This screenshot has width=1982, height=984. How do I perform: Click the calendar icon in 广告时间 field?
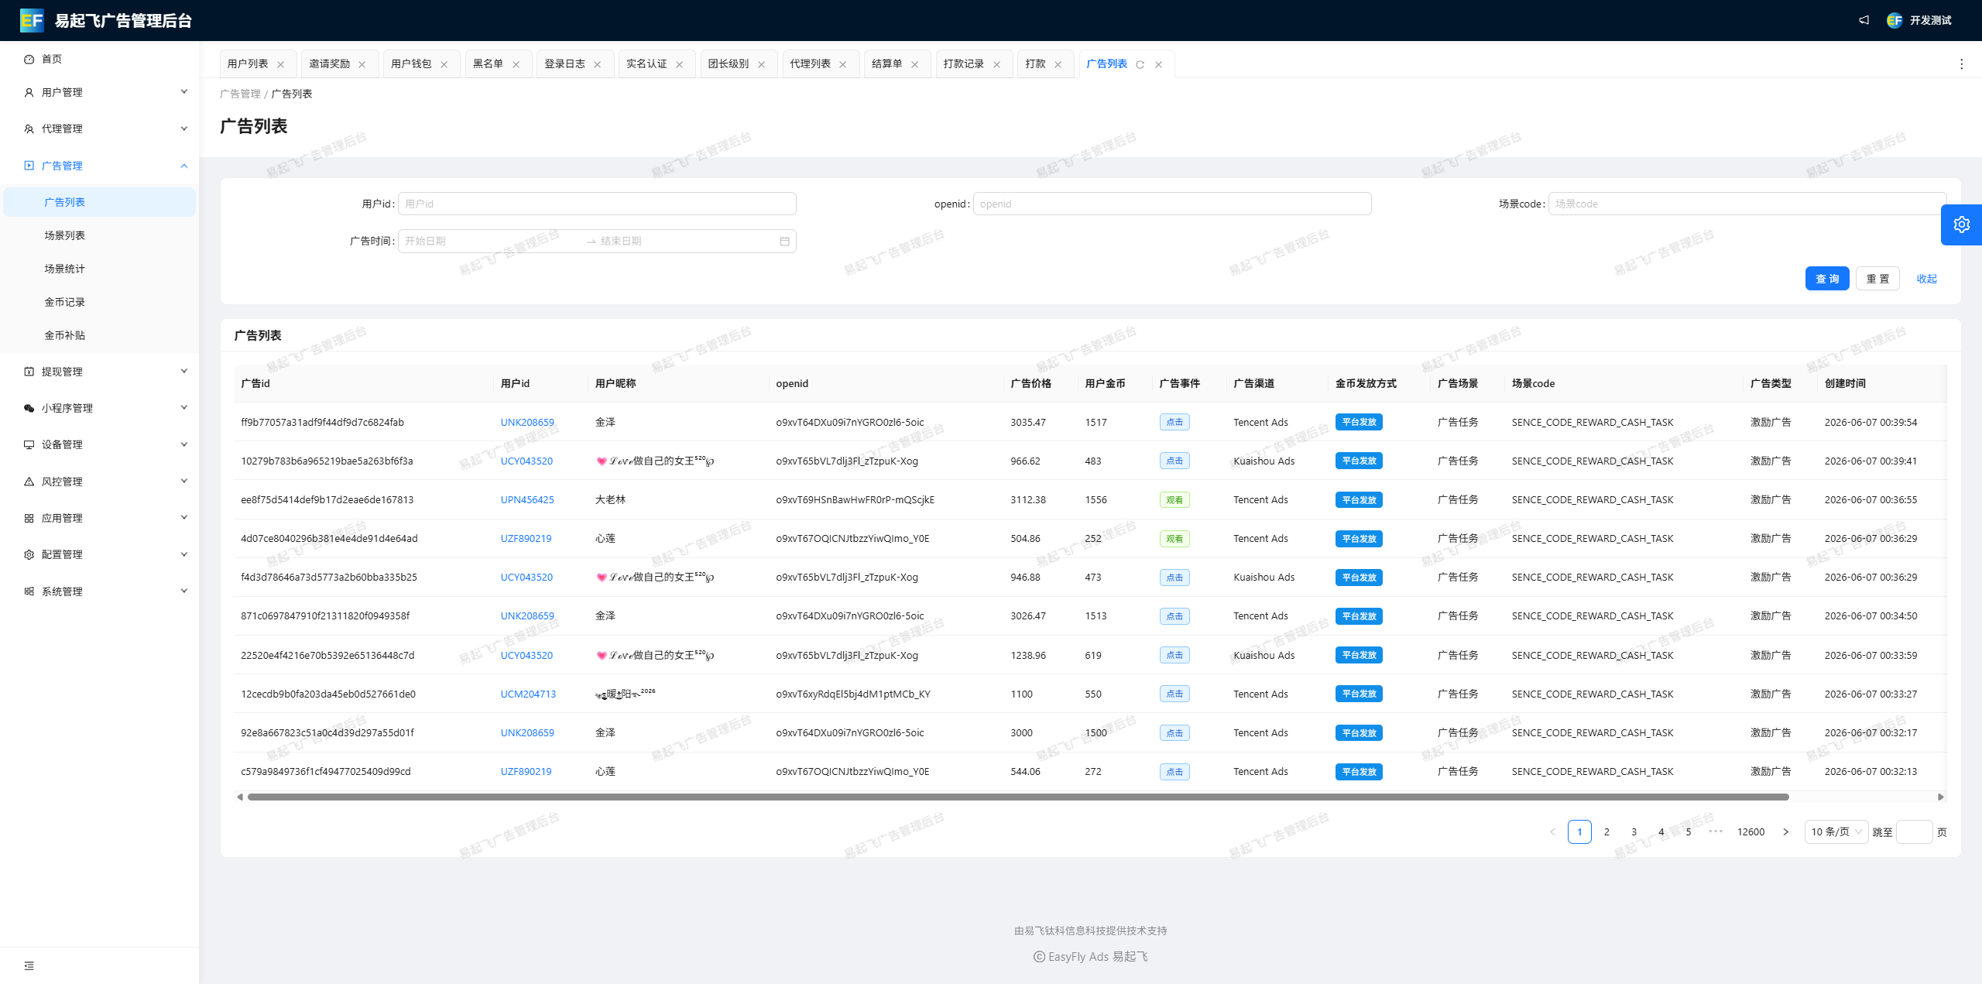coord(784,242)
